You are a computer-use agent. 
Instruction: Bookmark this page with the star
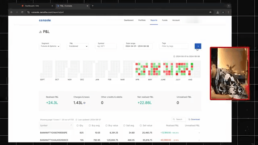[210, 12]
